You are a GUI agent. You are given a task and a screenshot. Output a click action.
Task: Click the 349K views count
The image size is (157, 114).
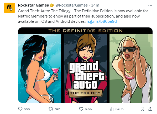click(119, 109)
